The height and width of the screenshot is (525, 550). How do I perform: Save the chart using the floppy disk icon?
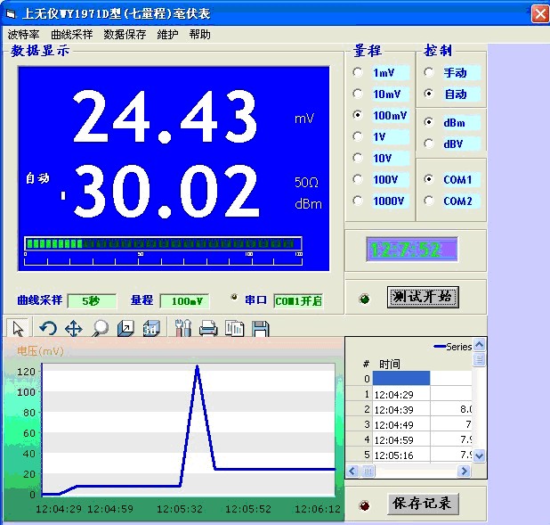click(260, 328)
